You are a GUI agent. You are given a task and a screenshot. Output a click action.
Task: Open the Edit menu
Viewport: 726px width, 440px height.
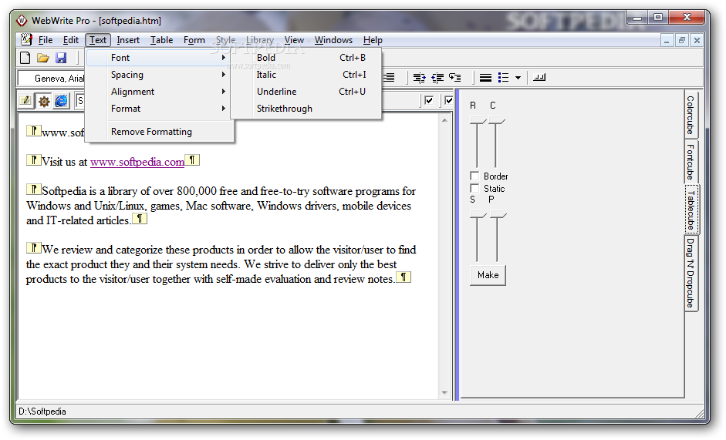point(71,40)
